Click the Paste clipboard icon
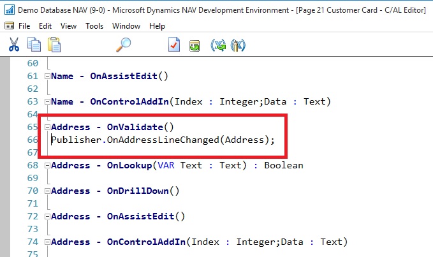Screen dimensions: 433x257 coord(54,45)
